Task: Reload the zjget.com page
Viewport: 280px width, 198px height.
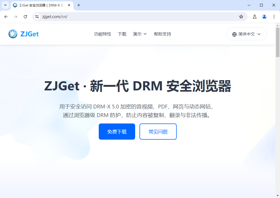Action: click(x=25, y=17)
